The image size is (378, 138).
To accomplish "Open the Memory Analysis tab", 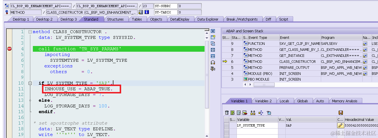I will 345,101.
